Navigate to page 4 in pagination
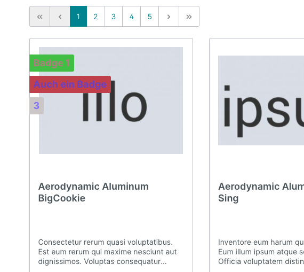The height and width of the screenshot is (272, 304). pos(131,17)
